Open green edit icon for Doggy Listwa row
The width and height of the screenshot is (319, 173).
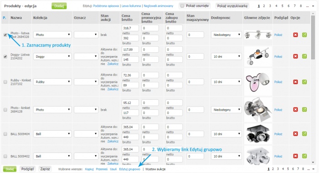click(304, 56)
